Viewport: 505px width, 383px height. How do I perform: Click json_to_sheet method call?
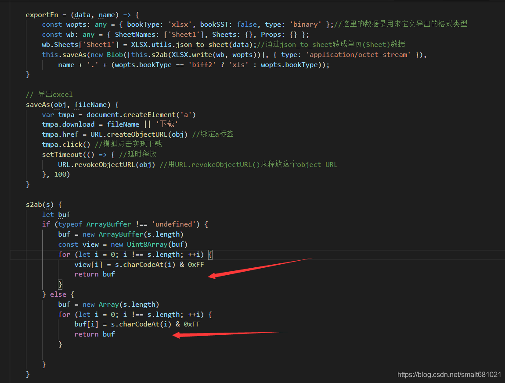[202, 45]
